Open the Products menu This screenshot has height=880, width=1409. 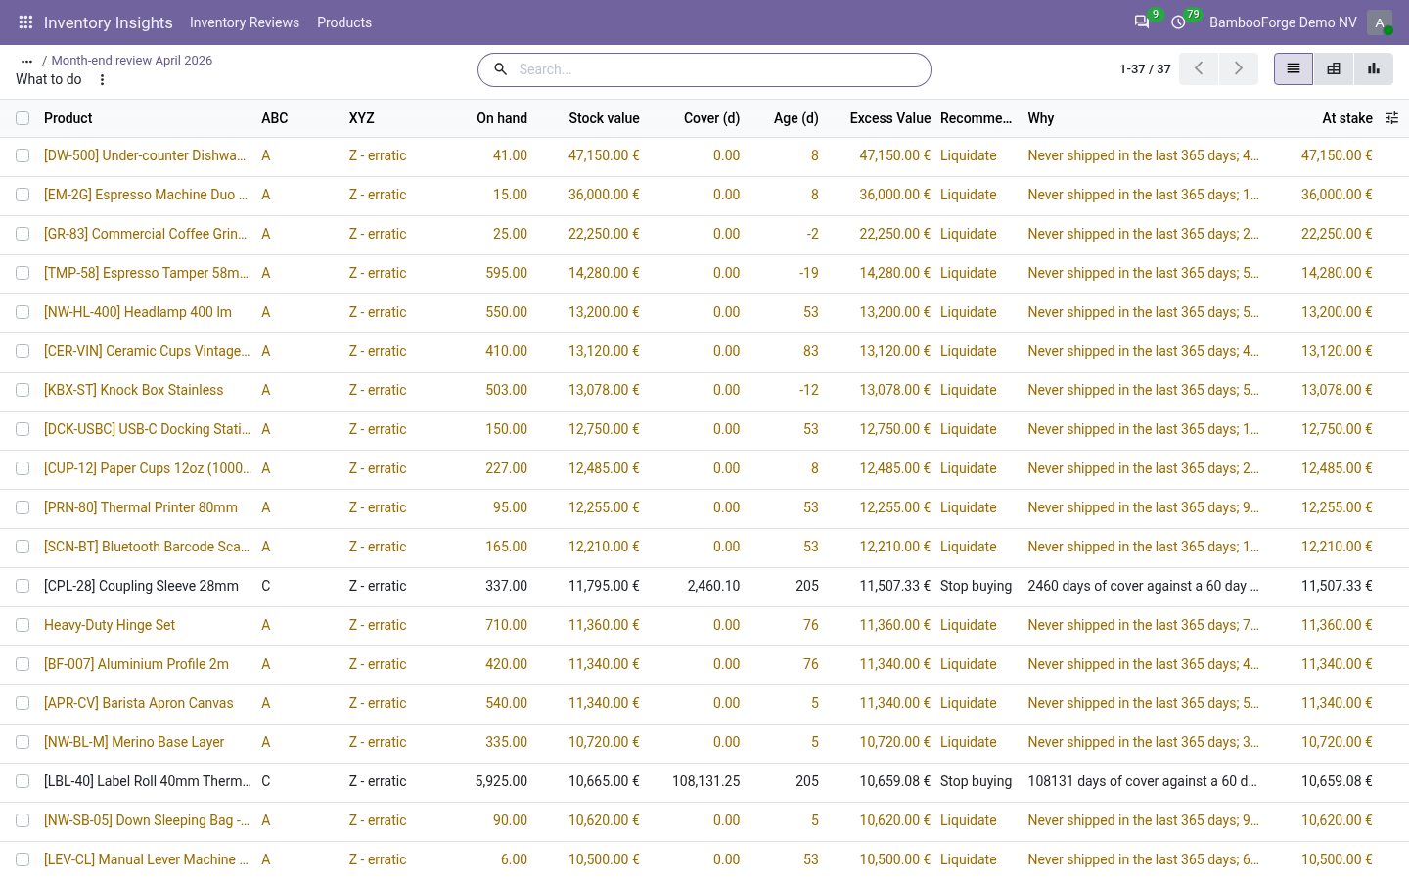(344, 22)
